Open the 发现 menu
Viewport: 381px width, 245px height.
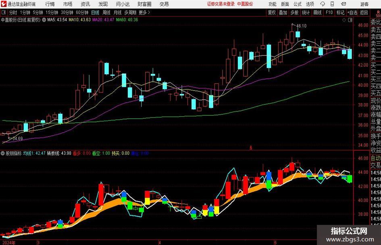pos(103,4)
